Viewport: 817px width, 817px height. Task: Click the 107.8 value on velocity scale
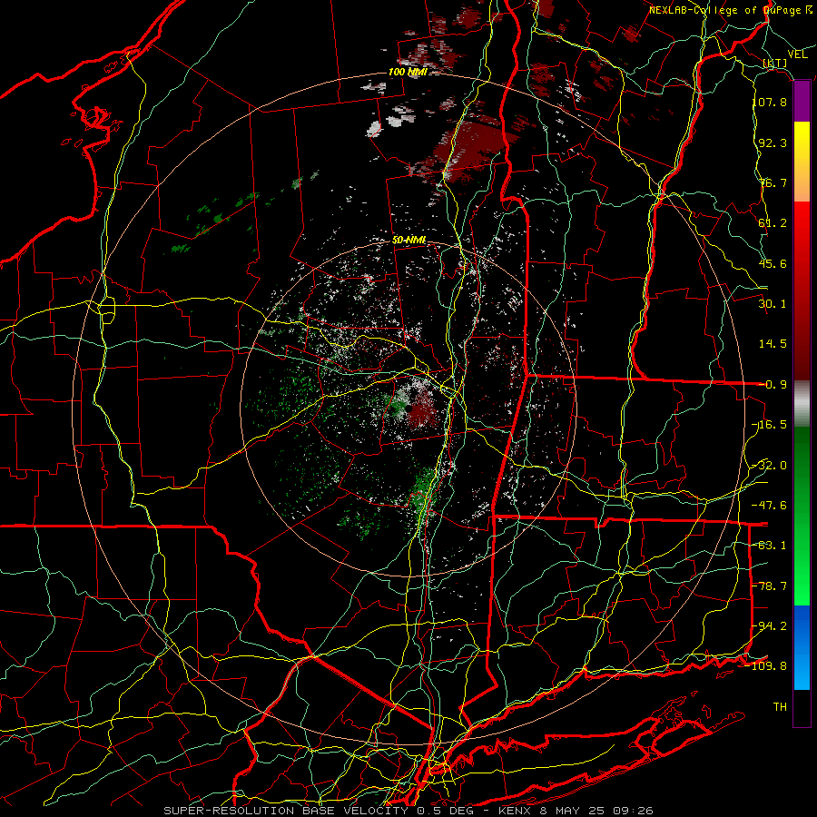tap(770, 102)
